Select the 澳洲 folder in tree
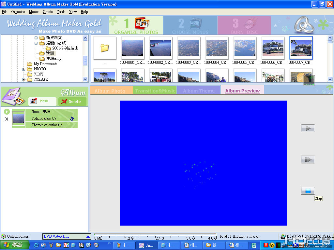The width and height of the screenshot is (334, 250). point(50,53)
